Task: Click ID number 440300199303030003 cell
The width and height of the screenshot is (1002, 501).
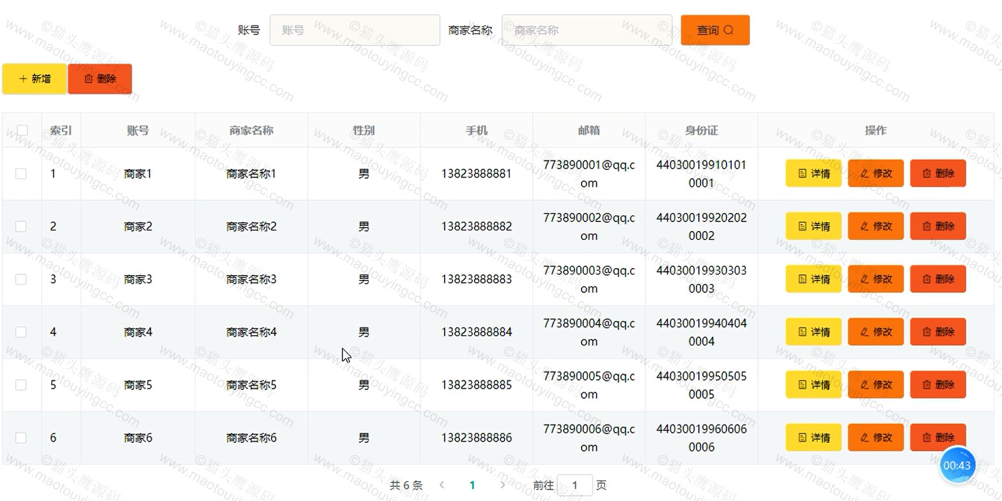Action: [x=701, y=280]
